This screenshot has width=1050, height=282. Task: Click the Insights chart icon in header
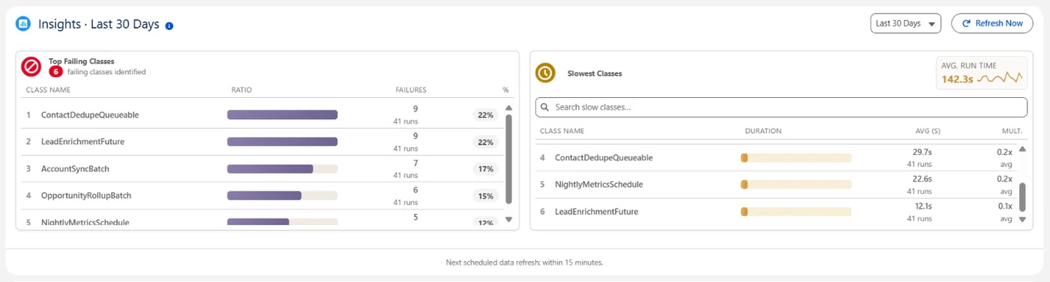tap(23, 24)
